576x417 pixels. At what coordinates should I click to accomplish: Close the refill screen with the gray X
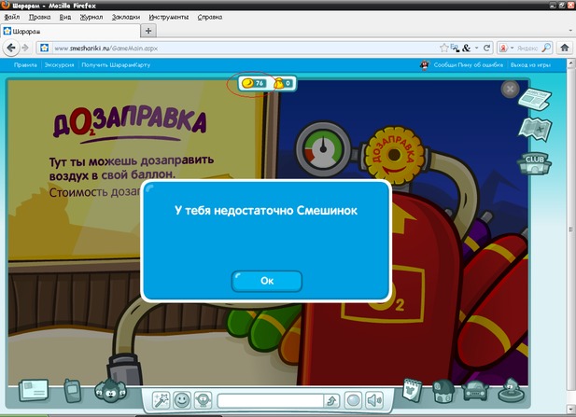pos(510,89)
